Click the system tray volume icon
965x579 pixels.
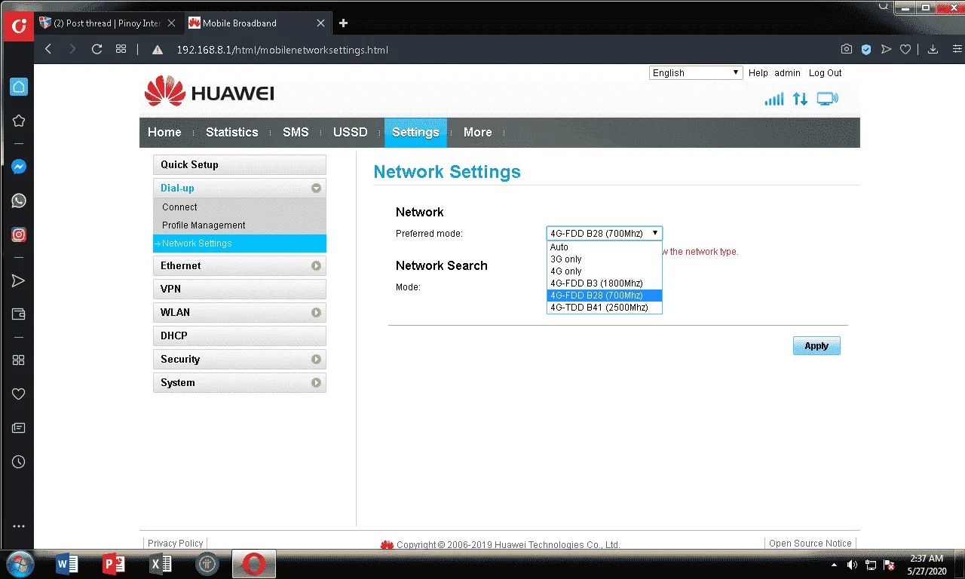click(x=852, y=564)
